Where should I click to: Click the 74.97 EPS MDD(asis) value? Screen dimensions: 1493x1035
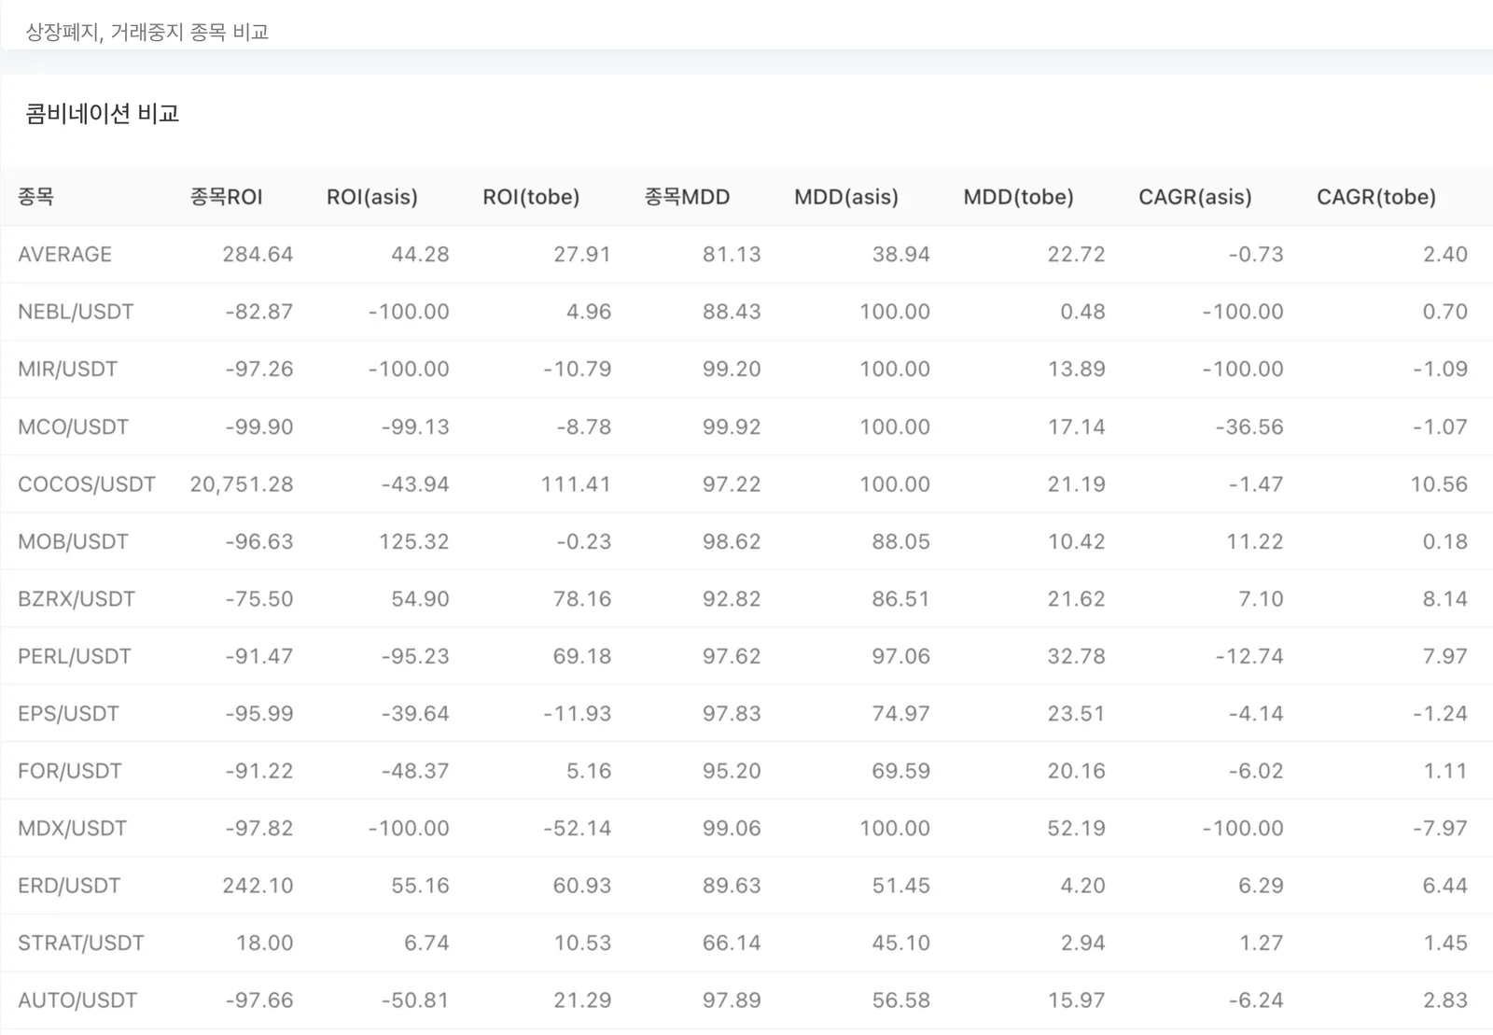coord(900,713)
